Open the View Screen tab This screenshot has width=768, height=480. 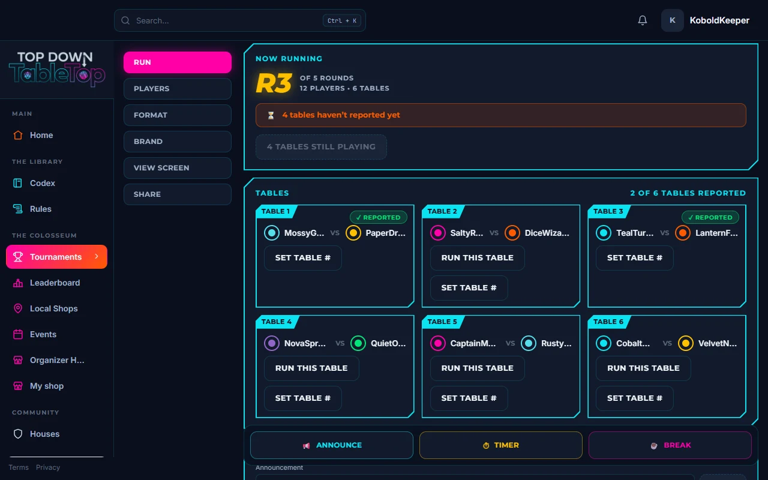(x=178, y=168)
